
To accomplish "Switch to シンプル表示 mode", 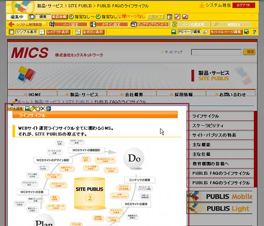I will [x=26, y=32].
